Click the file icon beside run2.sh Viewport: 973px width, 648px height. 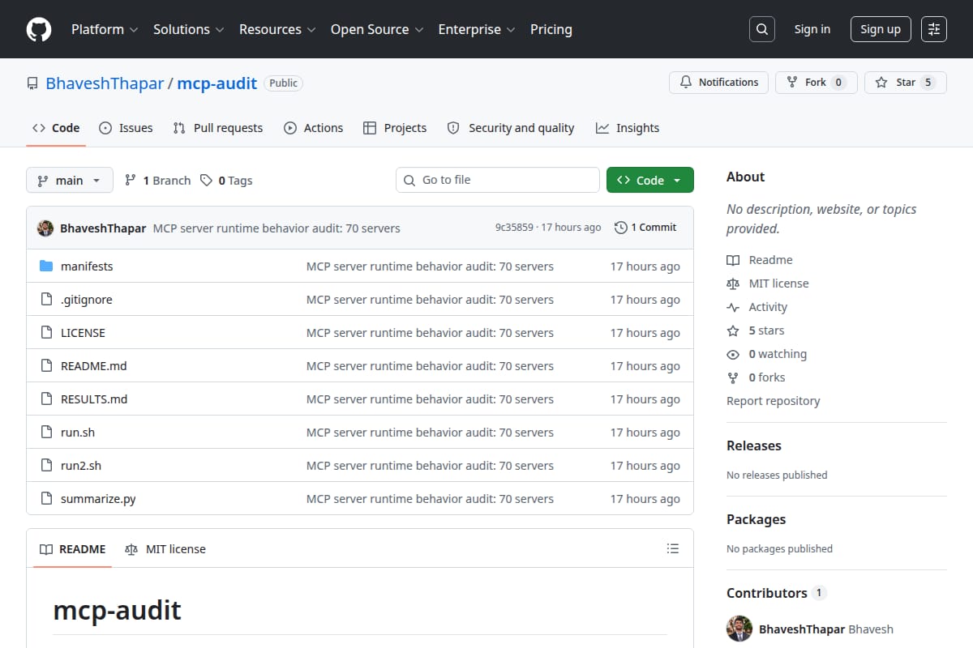click(46, 466)
